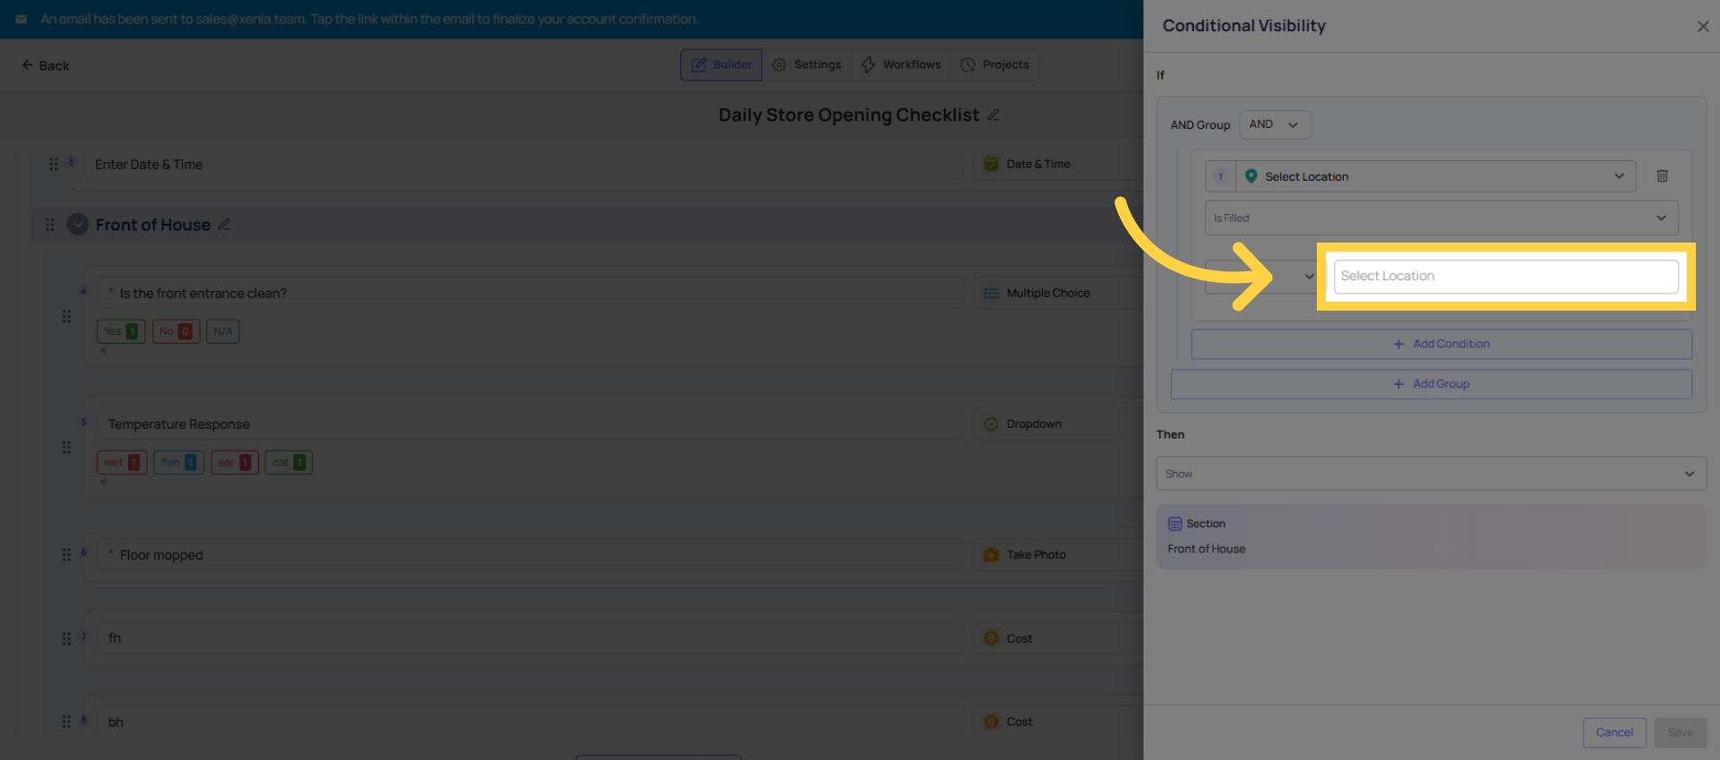Image resolution: width=1720 pixels, height=760 pixels.
Task: Click the Section Front of House card
Action: 1432,536
